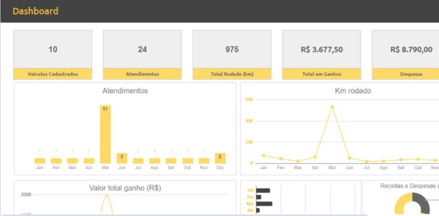Select the Jan horizontal bar in monthly chart
The width and height of the screenshot is (439, 216).
[263, 190]
